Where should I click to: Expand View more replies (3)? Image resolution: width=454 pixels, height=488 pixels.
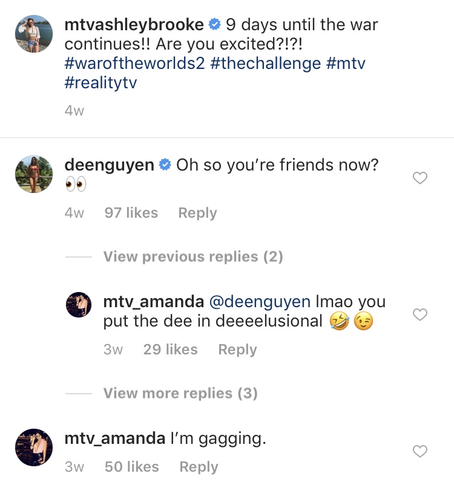pos(180,393)
